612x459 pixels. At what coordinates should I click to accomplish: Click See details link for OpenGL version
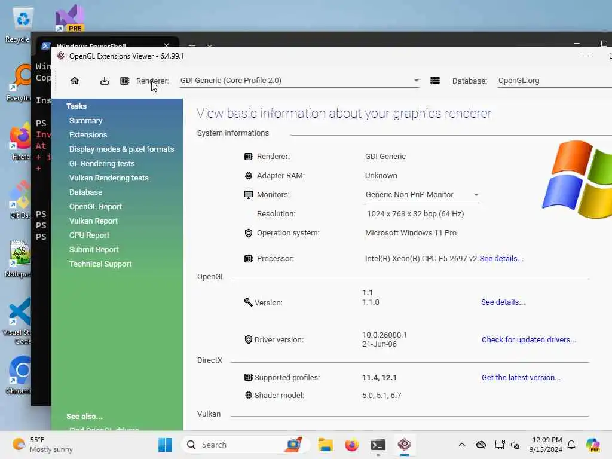[x=503, y=302]
